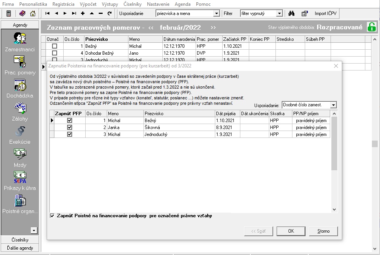Select the Číselníky sidebar tab

click(x=20, y=240)
